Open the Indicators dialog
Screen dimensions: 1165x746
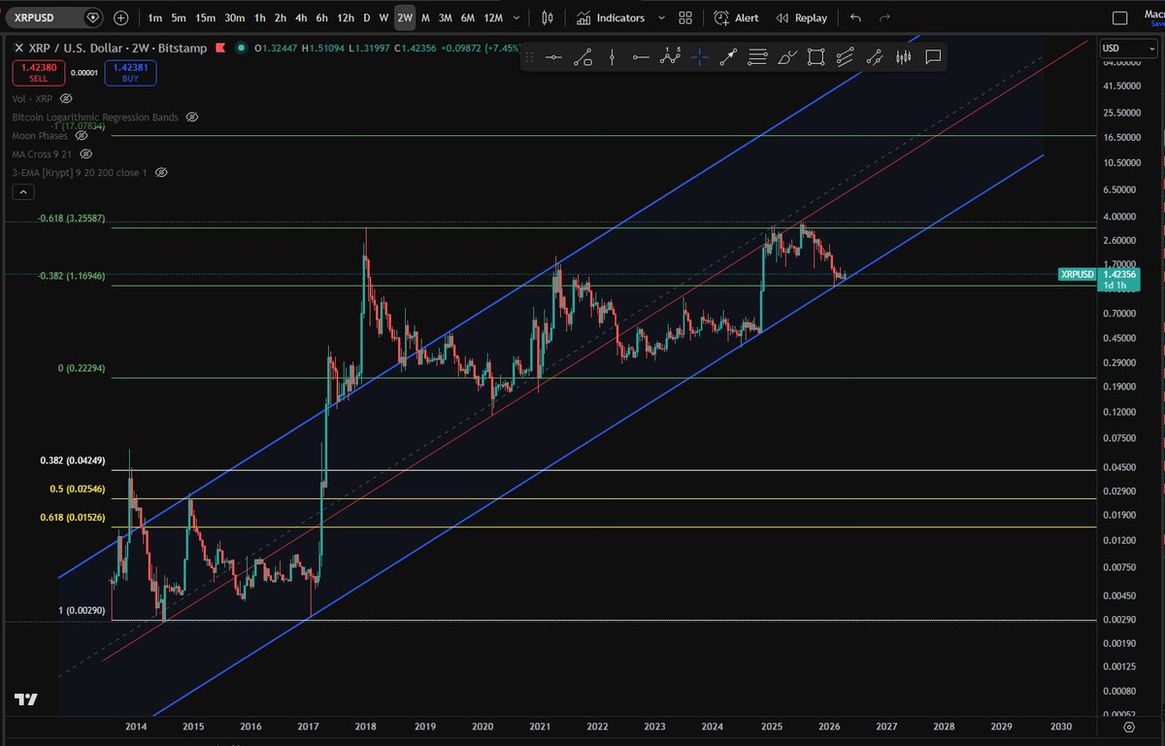click(611, 17)
